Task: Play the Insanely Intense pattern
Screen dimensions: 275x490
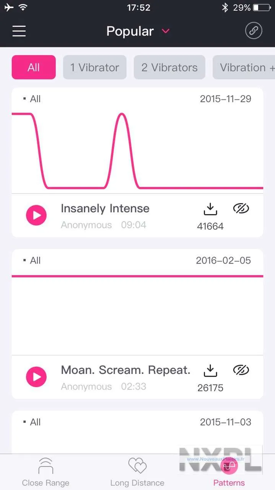Action: (36, 215)
